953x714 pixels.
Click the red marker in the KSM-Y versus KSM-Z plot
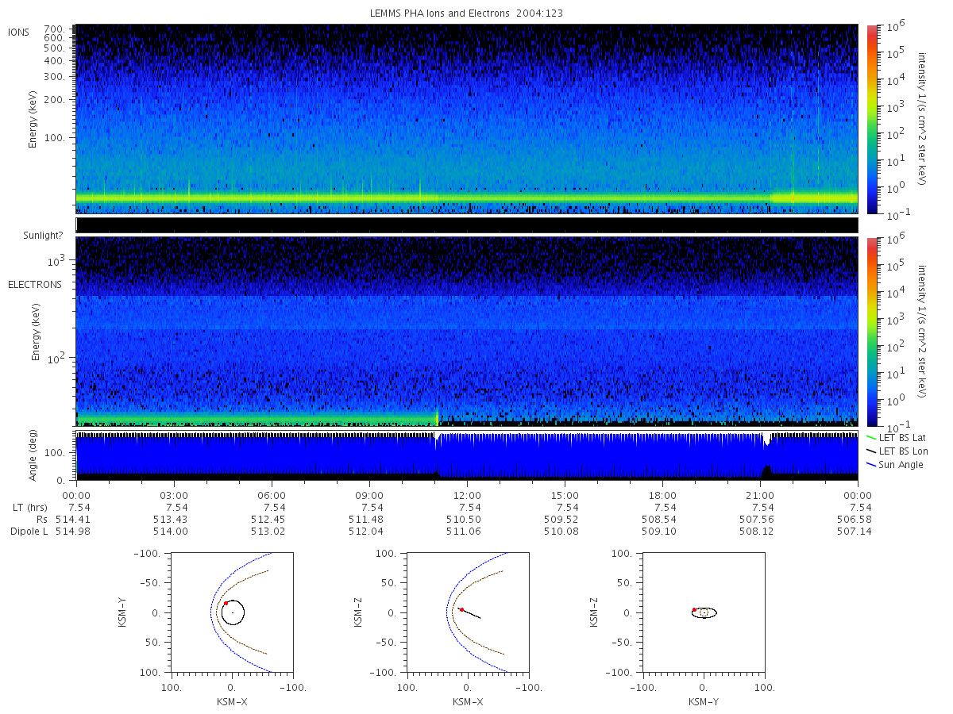click(x=694, y=609)
